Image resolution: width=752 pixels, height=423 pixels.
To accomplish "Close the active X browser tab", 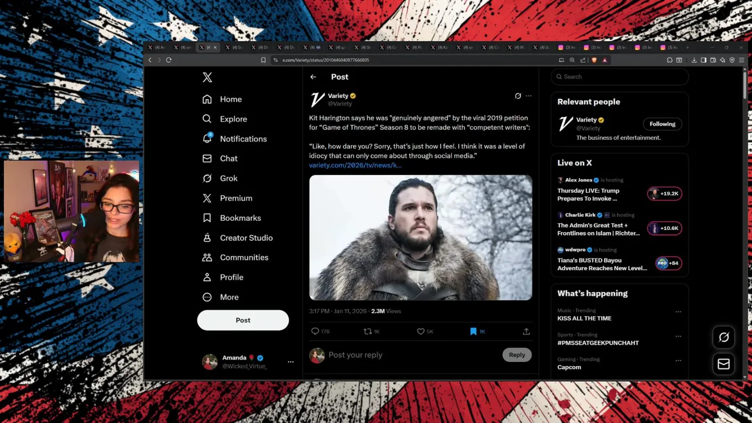I will 215,48.
